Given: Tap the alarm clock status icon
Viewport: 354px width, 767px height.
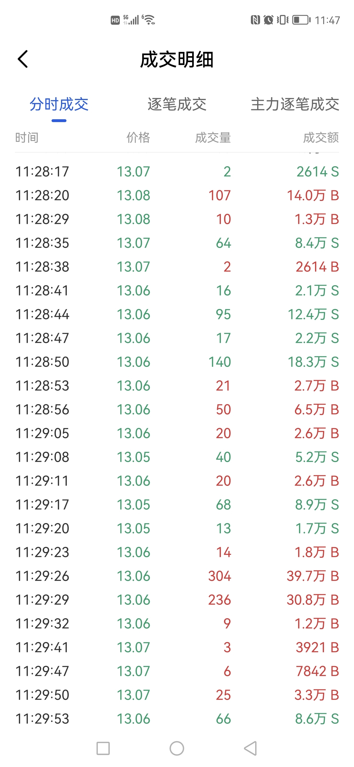Looking at the screenshot, I should pyautogui.click(x=268, y=20).
